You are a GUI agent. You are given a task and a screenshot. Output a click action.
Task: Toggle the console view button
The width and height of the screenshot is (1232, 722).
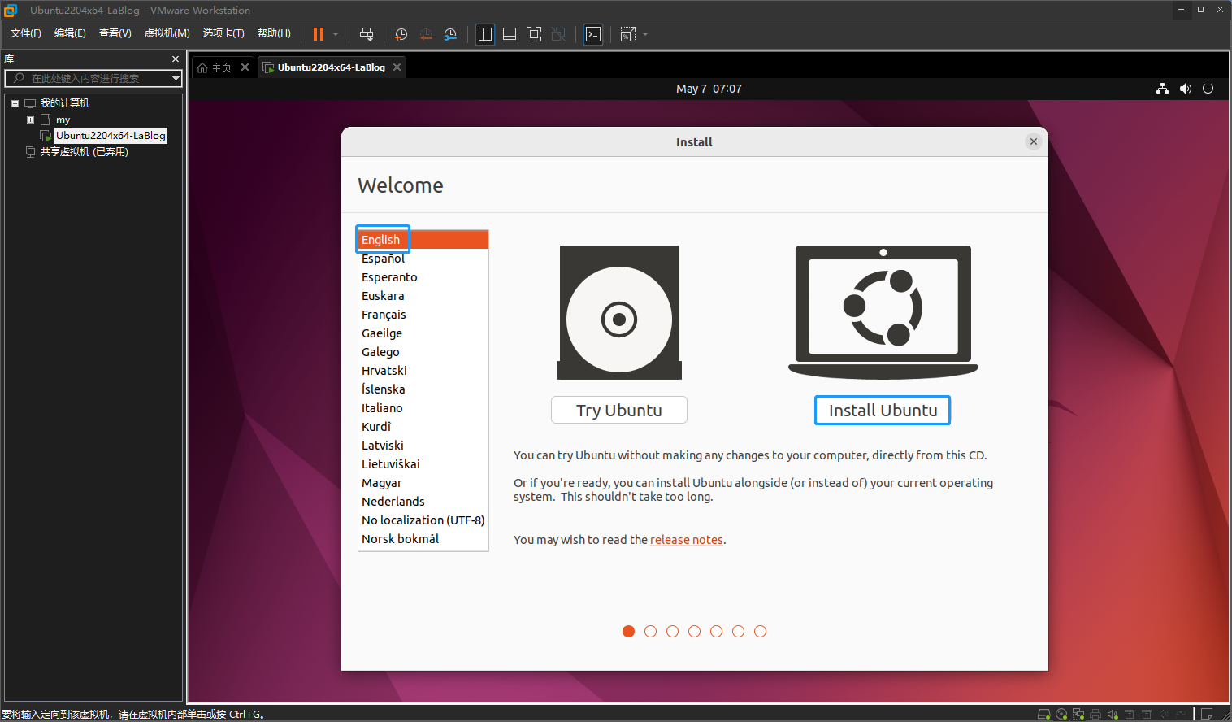[x=594, y=34]
